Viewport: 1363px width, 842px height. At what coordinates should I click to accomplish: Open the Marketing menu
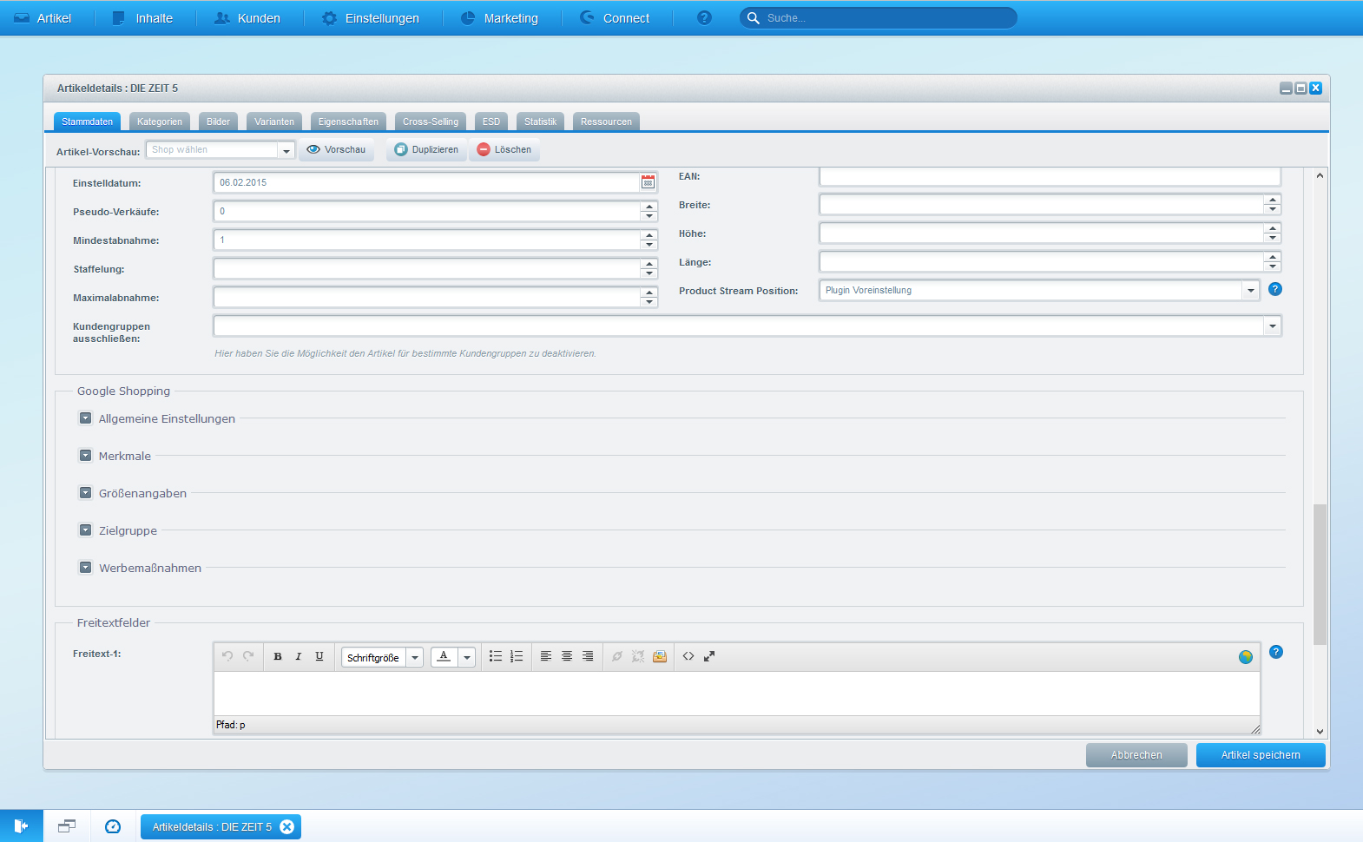coord(500,18)
